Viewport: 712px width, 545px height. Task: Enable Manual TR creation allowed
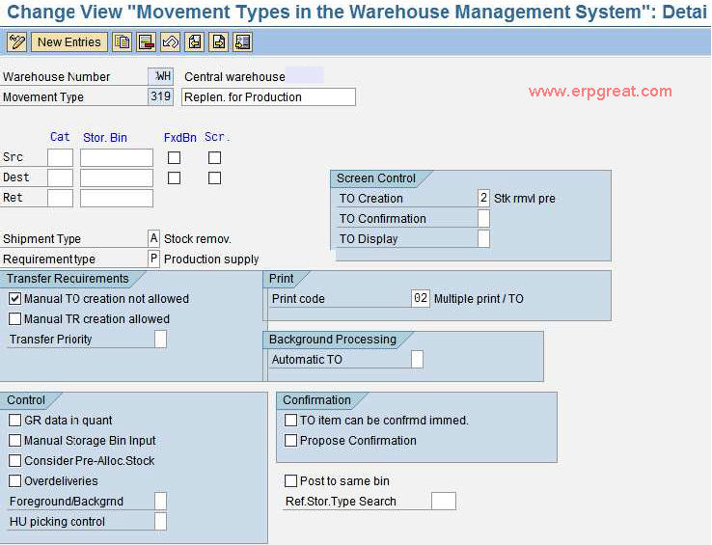15,319
